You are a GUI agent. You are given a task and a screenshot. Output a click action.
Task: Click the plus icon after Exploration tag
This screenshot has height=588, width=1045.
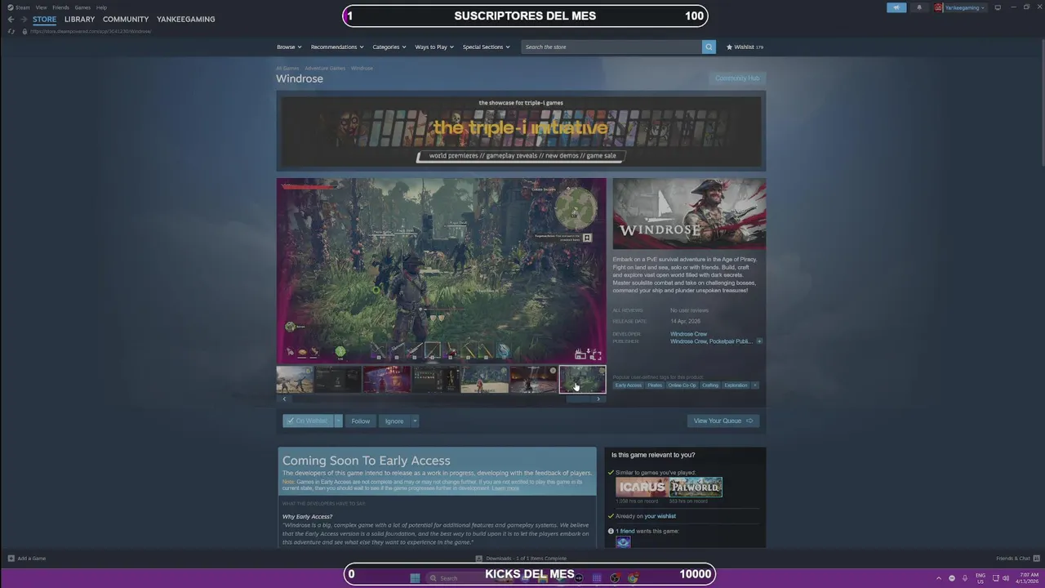pos(754,385)
